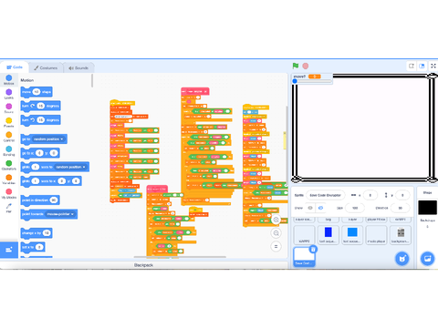Open the 'mouse-pointer' dropdown in point towards block

[60, 214]
